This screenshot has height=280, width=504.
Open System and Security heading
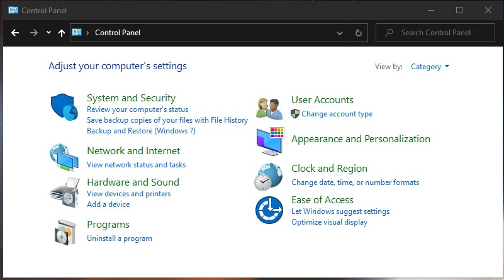(x=131, y=98)
